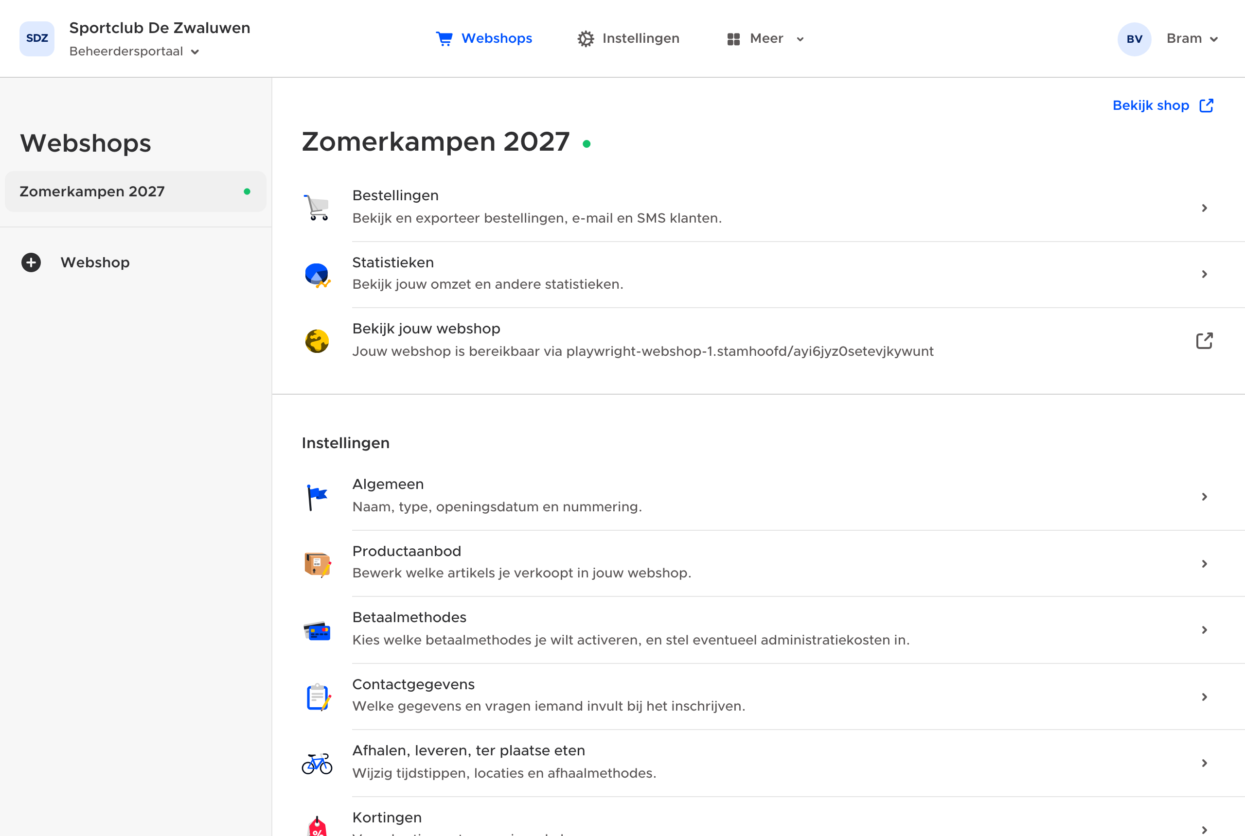Click the credit card Betaalmethodes icon

coord(317,631)
